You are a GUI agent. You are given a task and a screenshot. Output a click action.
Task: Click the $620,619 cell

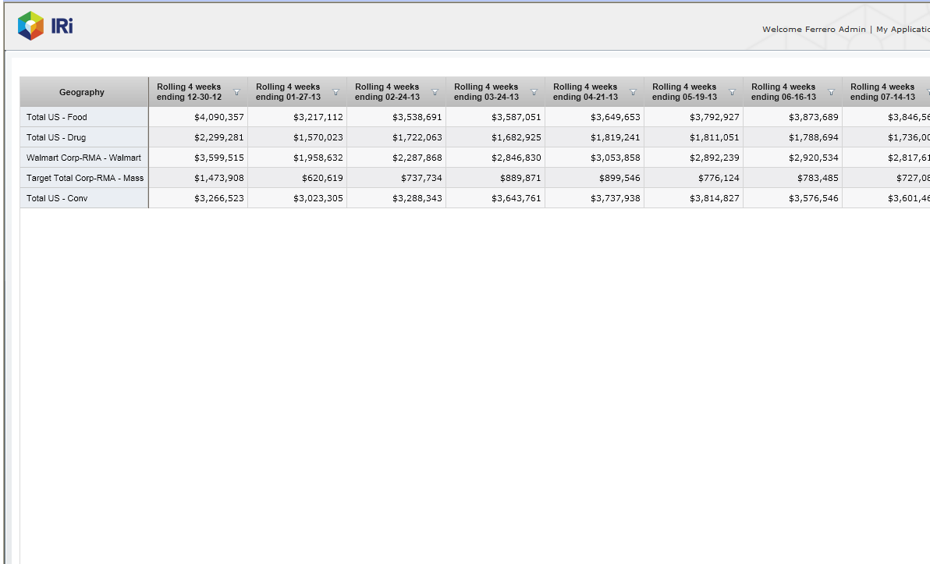coord(322,178)
